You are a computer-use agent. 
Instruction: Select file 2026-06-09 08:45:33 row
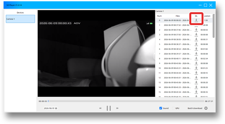click(184, 87)
